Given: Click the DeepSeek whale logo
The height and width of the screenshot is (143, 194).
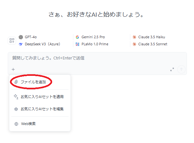Looking at the screenshot, I should [x=21, y=44].
